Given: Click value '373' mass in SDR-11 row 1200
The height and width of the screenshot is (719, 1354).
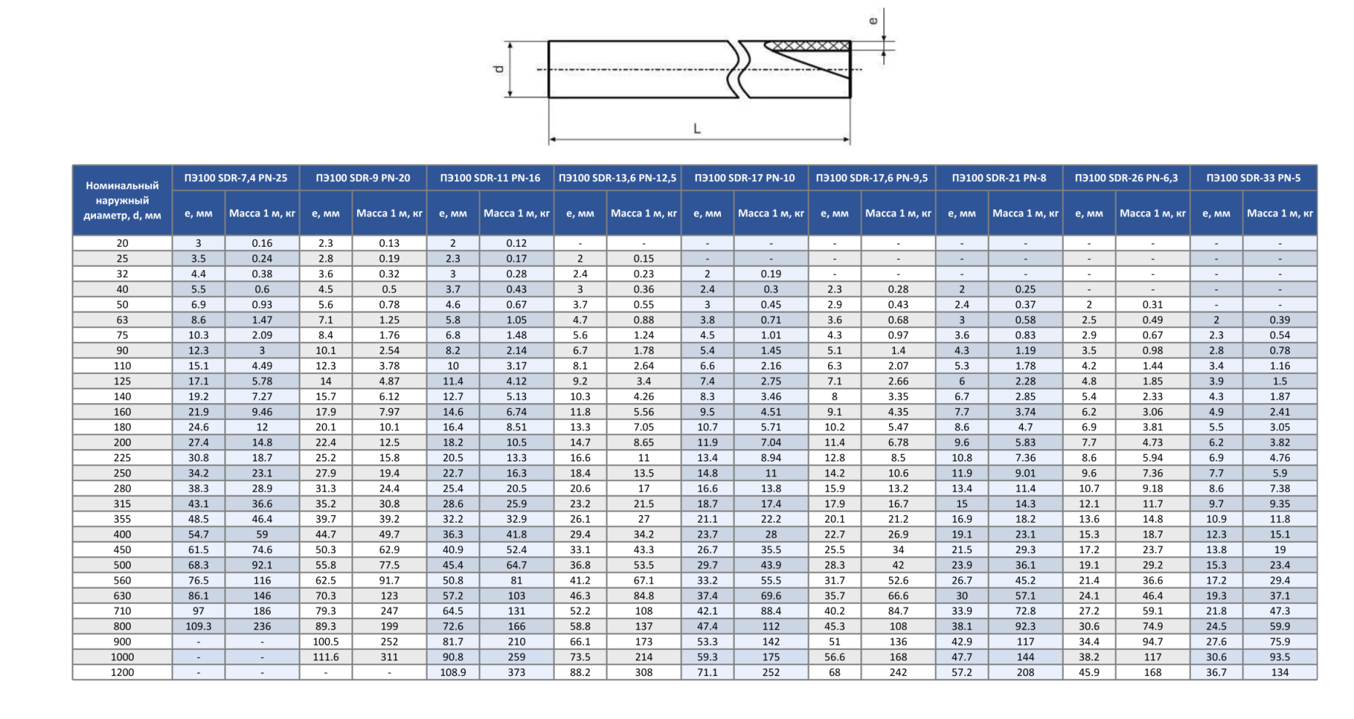Looking at the screenshot, I should click(517, 672).
